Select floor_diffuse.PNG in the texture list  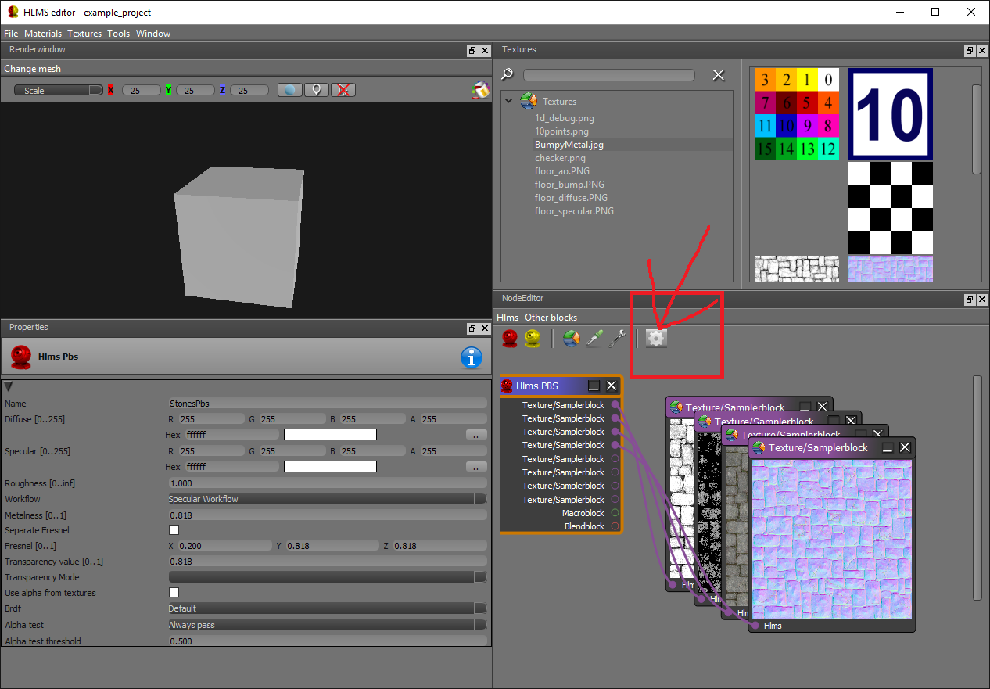[x=571, y=198]
